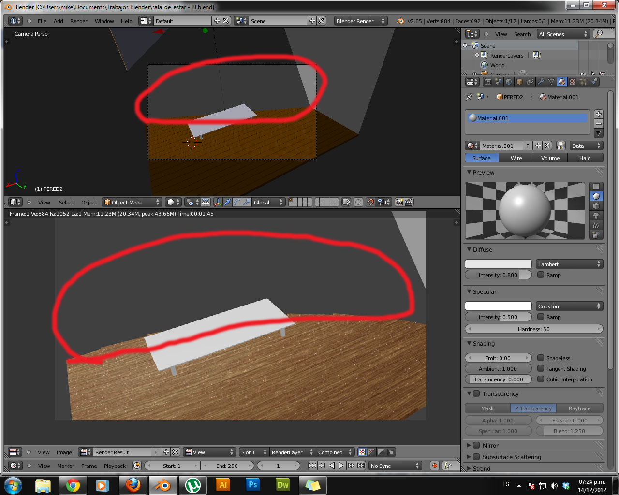Open the No Sync playback dropdown
This screenshot has height=495, width=619.
395,466
